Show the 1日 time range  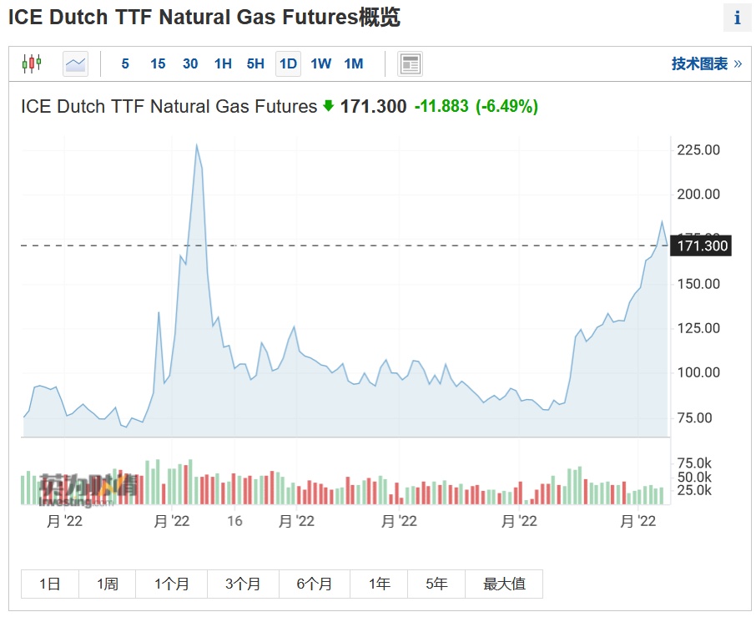50,584
